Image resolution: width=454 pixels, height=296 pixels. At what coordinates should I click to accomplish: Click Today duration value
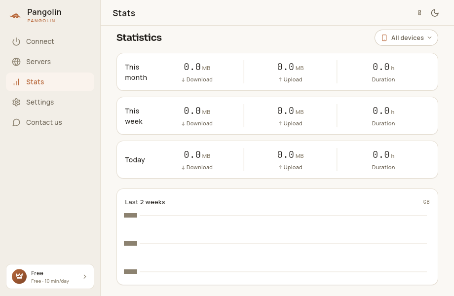[x=383, y=155]
